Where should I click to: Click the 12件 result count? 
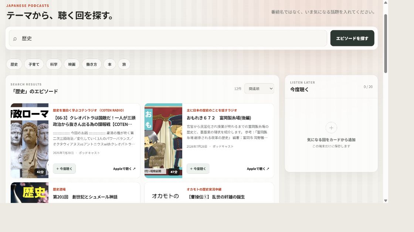[x=238, y=89]
